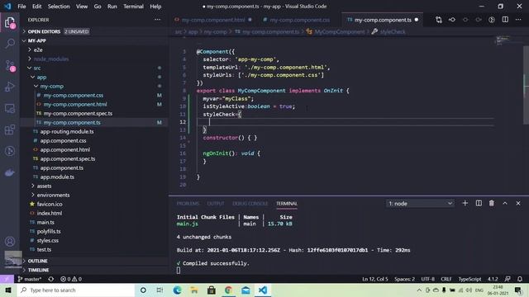Open errors and warnings count in status bar

coord(71,279)
